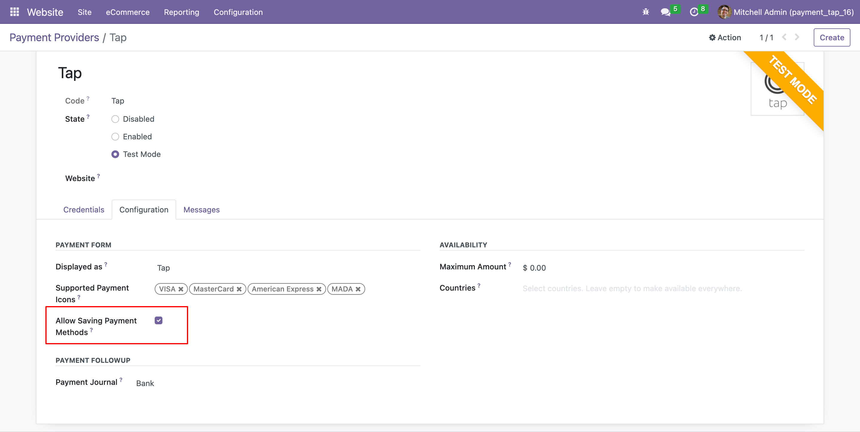Image resolution: width=860 pixels, height=432 pixels.
Task: Open the Site menu
Action: click(x=85, y=12)
